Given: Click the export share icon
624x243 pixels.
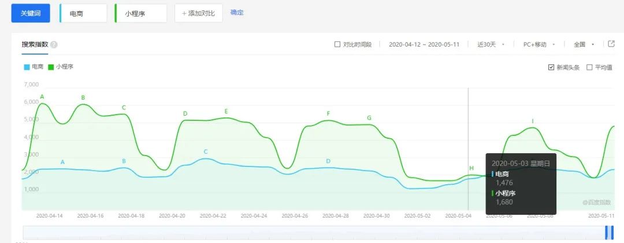Looking at the screenshot, I should [612, 44].
